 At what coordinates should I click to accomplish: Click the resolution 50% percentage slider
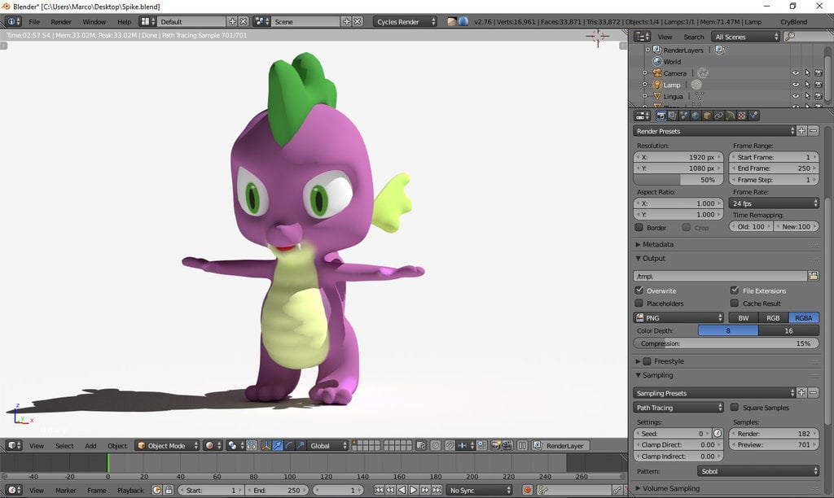678,180
